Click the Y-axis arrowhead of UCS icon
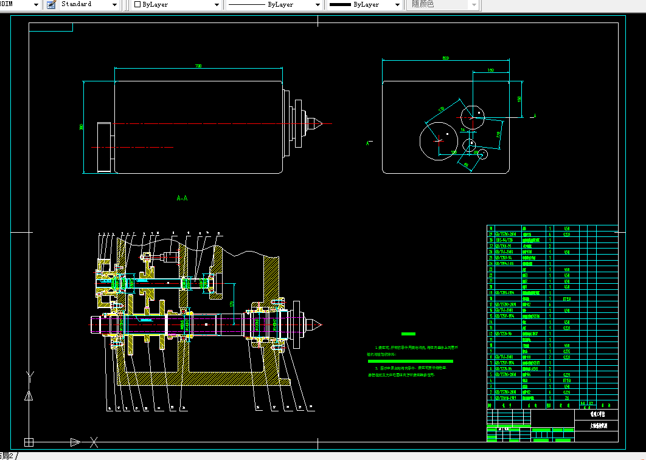The image size is (646, 460). 29,396
